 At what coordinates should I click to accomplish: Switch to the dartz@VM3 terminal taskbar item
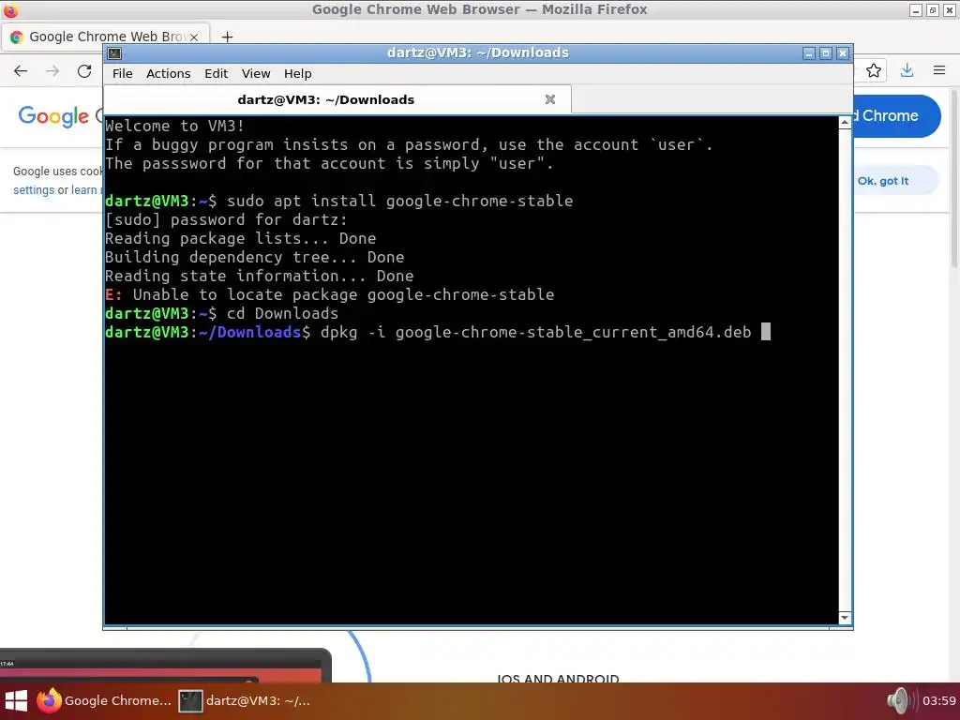click(245, 701)
